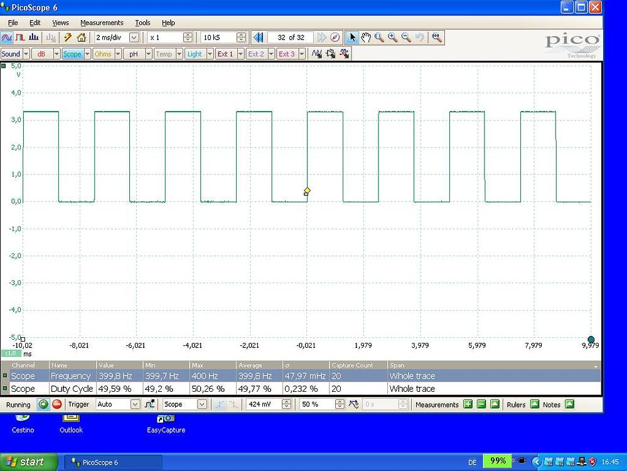Screen dimensions: 627x471
Task: Stop capture with red button
Action: 57,404
